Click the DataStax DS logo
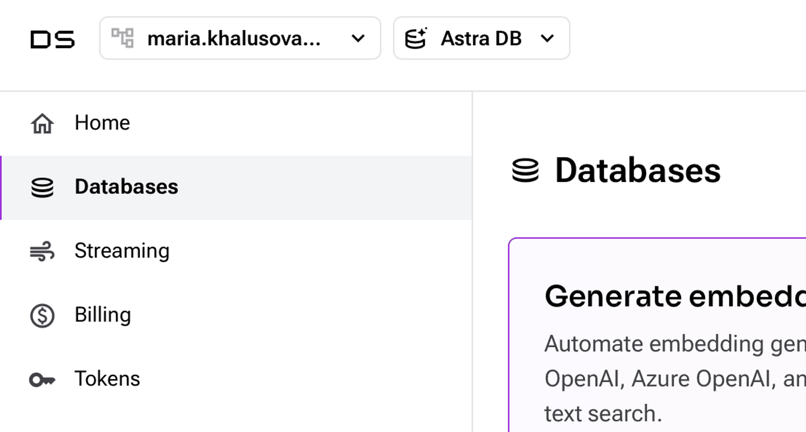The height and width of the screenshot is (432, 806). [x=52, y=39]
